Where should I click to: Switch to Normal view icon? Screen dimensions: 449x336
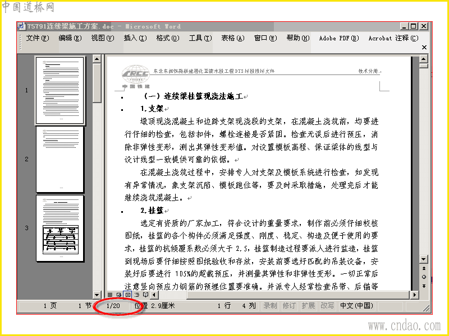(x=110, y=295)
